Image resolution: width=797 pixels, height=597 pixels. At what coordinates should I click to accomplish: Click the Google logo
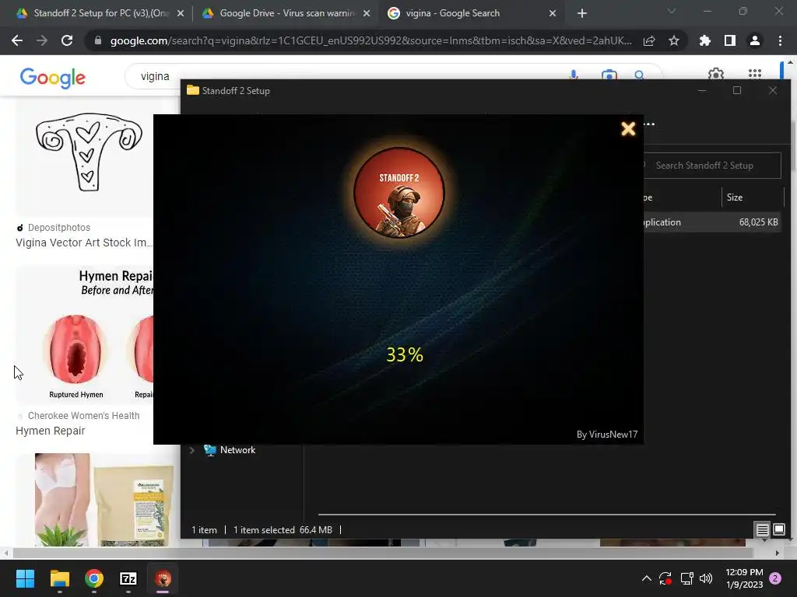[x=52, y=78]
